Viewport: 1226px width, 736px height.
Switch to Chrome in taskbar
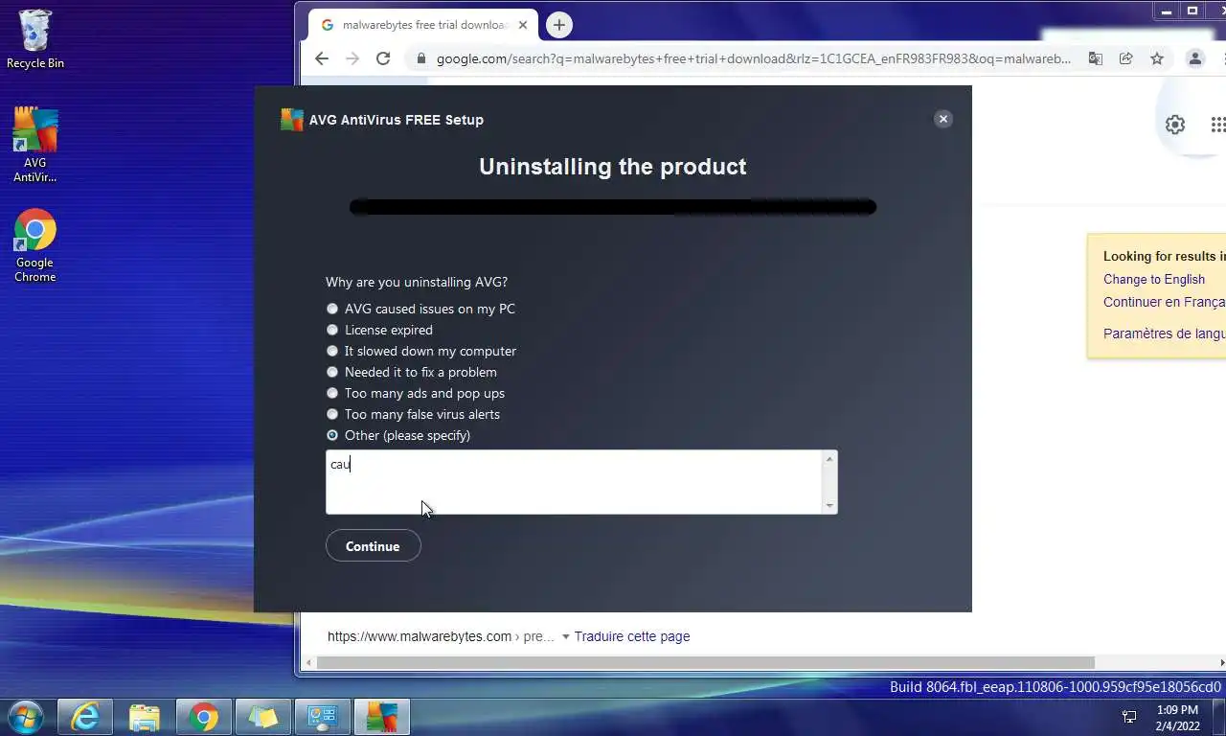click(203, 717)
